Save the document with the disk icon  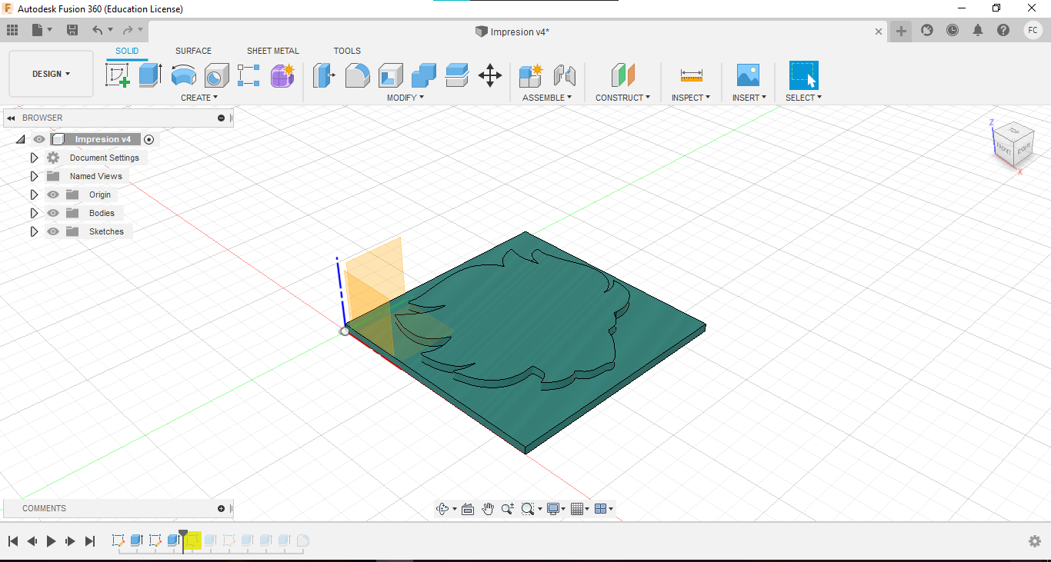[x=72, y=30]
